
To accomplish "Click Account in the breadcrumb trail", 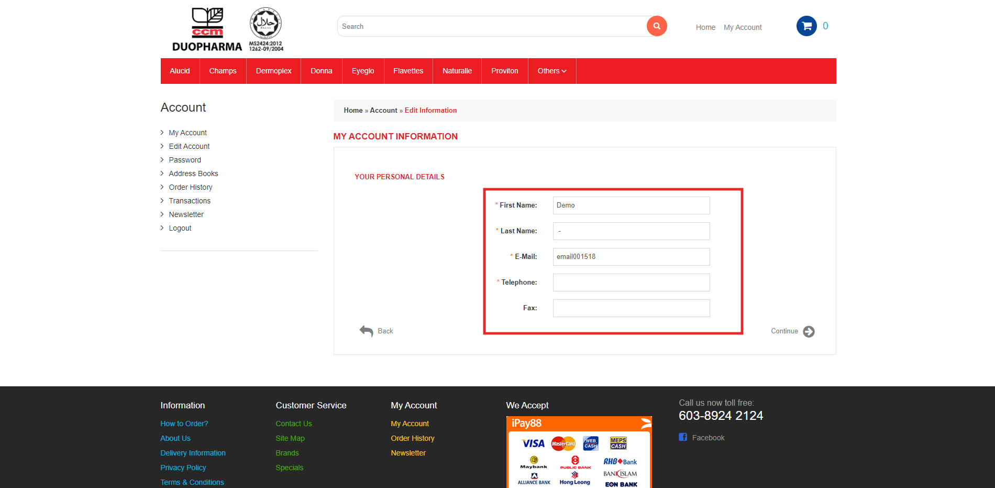I will tap(383, 110).
